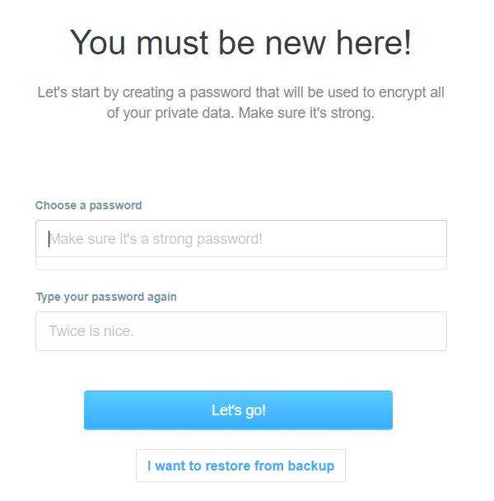Click "I want to restore from backup"
This screenshot has height=501, width=494.
tap(240, 466)
